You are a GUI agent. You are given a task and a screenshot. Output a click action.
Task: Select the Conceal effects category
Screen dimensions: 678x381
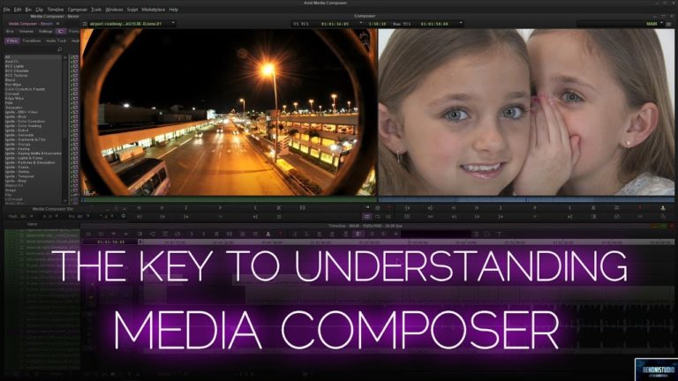point(33,93)
